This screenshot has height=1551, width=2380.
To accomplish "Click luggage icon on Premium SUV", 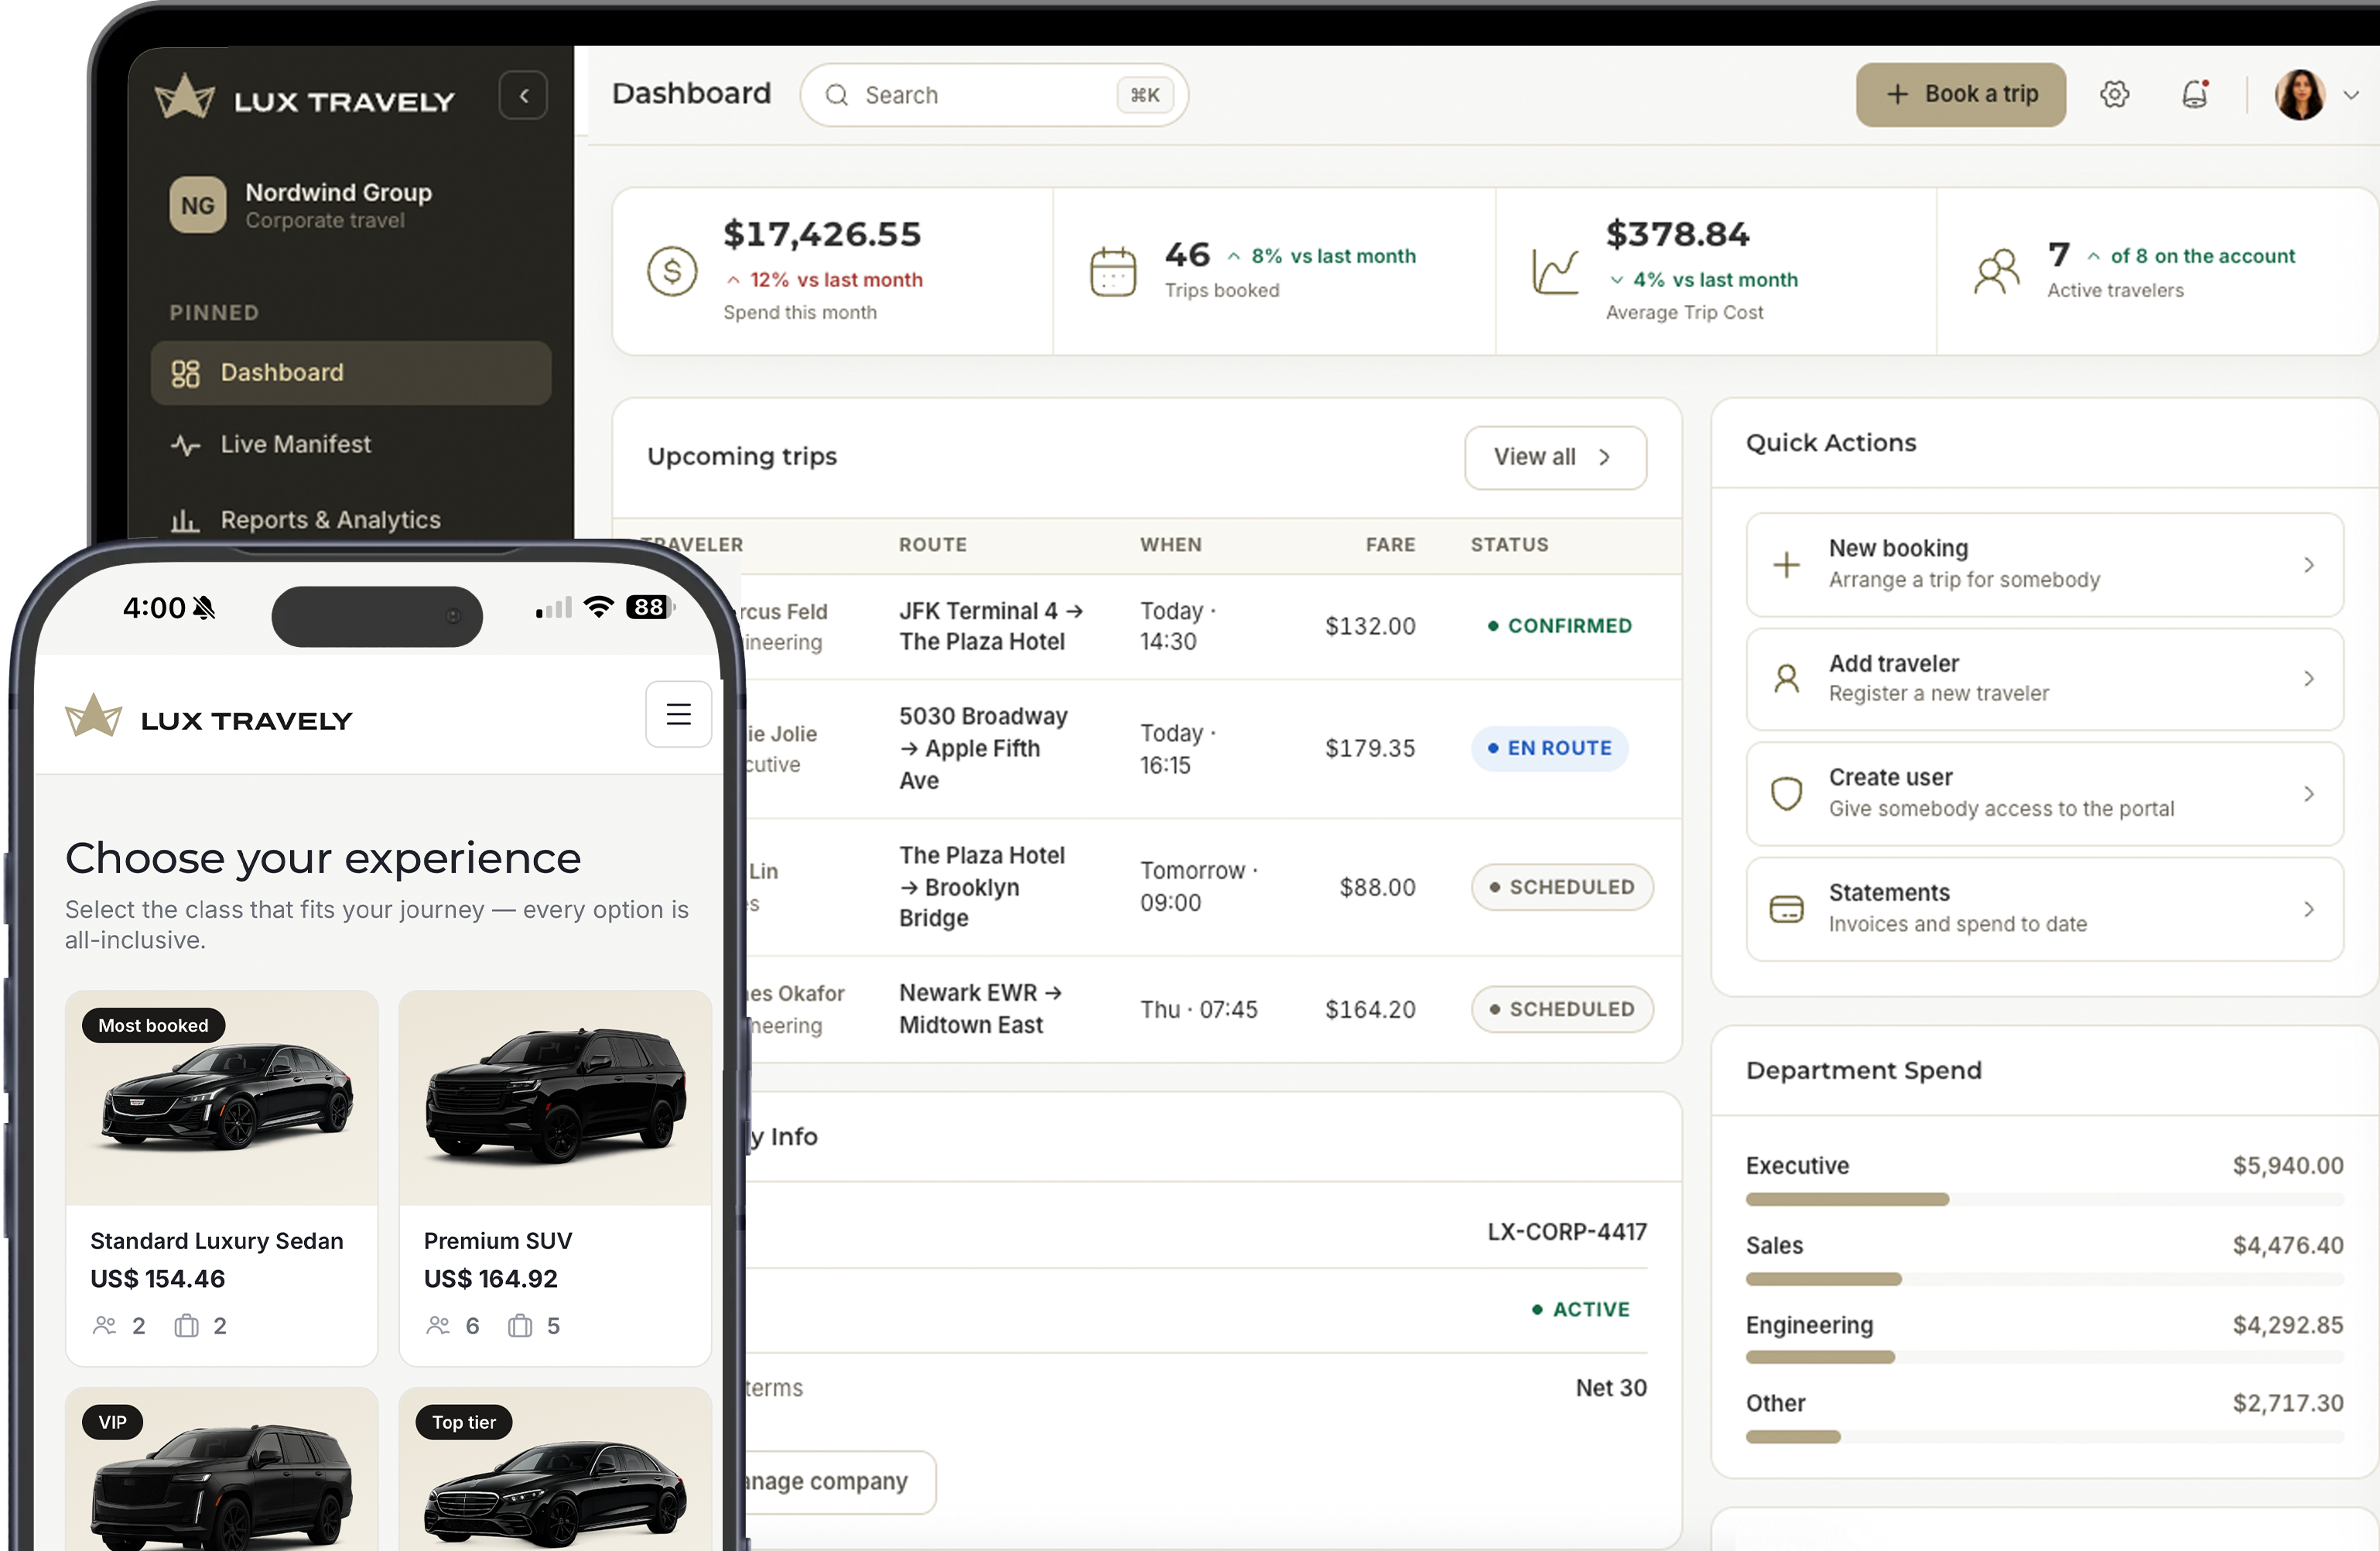I will coord(519,1326).
